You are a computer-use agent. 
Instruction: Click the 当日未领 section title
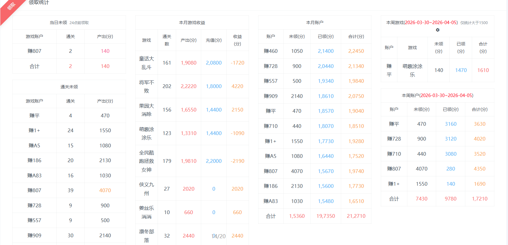pos(59,23)
